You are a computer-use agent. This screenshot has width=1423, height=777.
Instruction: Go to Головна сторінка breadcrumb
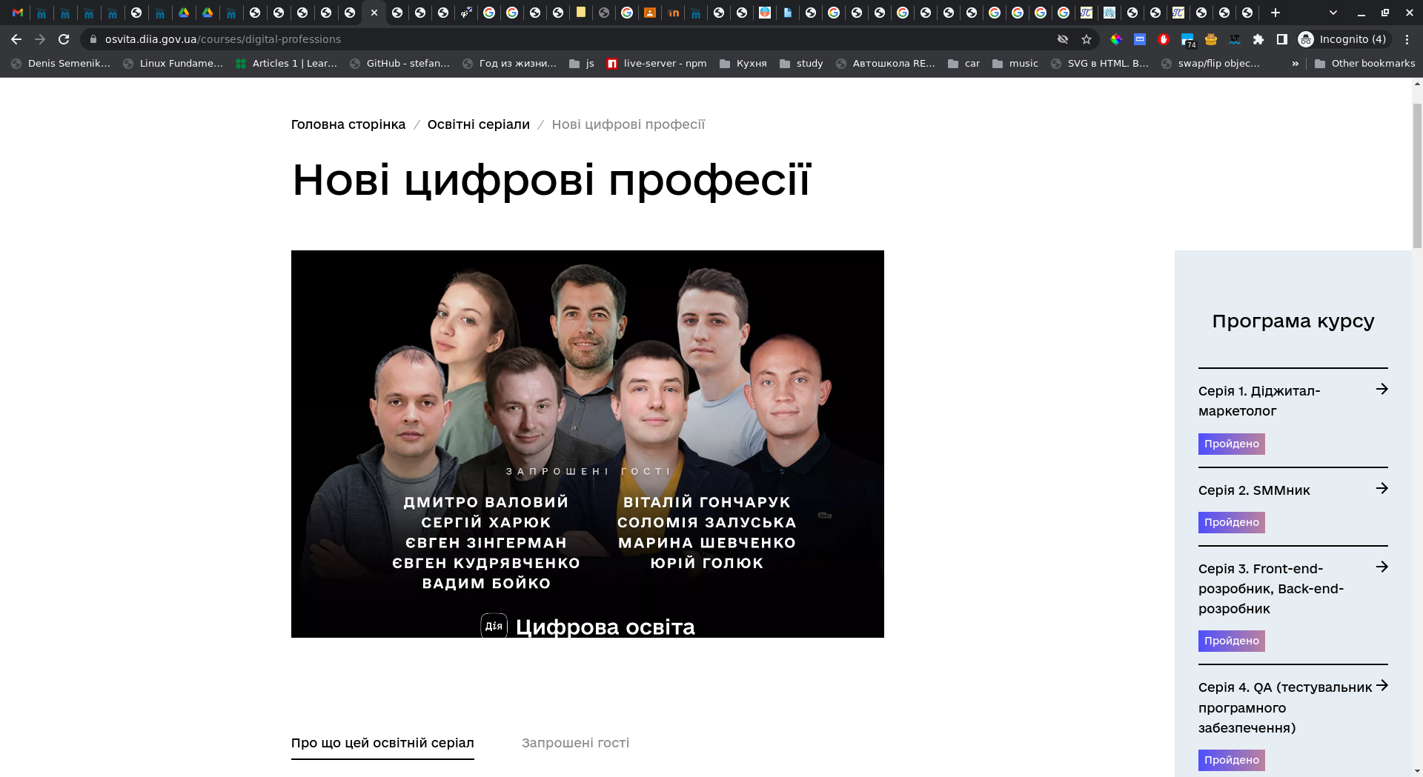coord(348,124)
